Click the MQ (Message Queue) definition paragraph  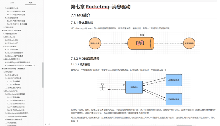121,28
